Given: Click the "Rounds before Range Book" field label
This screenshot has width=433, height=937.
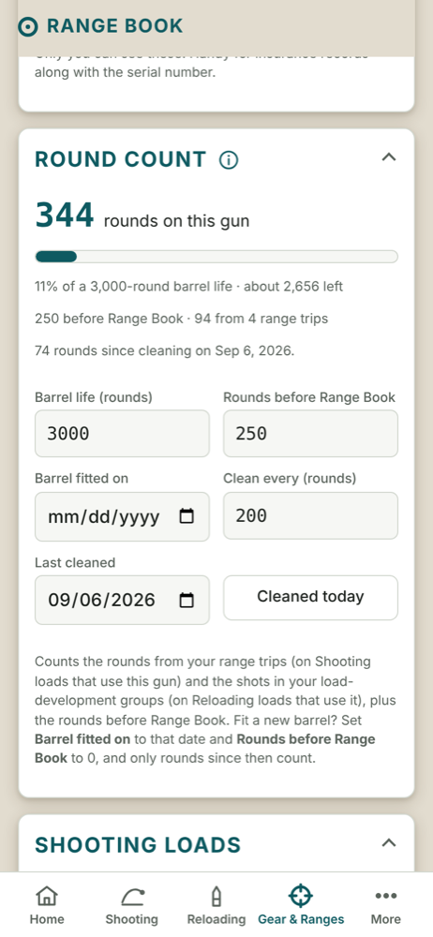Looking at the screenshot, I should [x=309, y=397].
